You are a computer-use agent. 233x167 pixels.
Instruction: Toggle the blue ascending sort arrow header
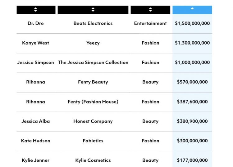[x=192, y=9]
